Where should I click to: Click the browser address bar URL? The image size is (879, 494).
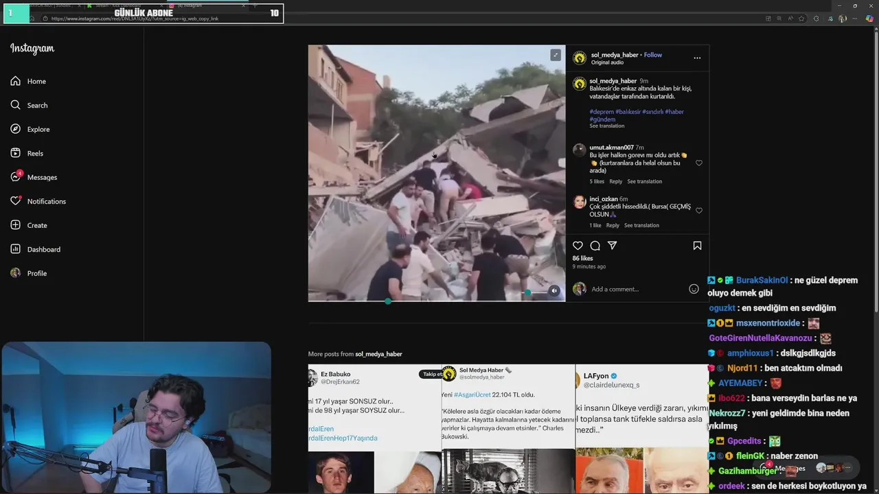click(x=135, y=19)
